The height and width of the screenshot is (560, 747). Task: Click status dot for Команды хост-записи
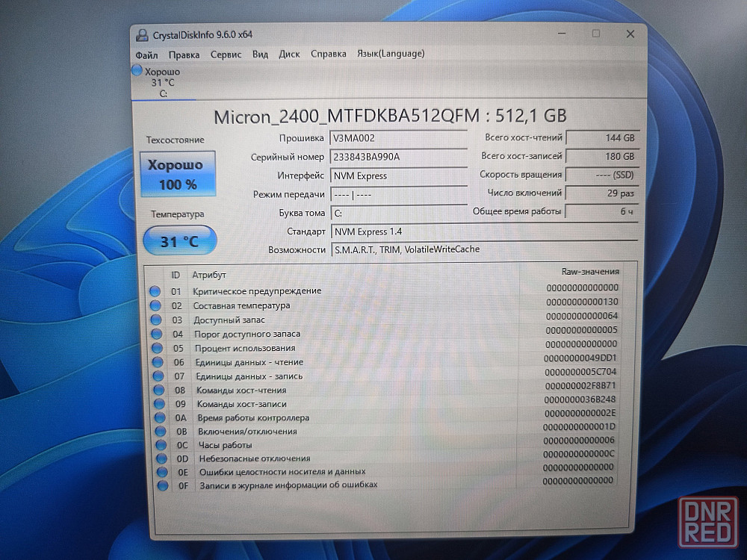click(160, 404)
